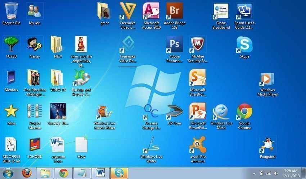Switch to Word in the taskbar
The image size is (306, 179).
pos(101,173)
